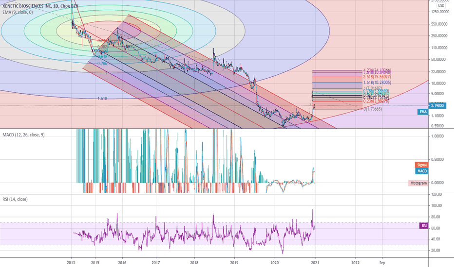This screenshot has width=454, height=267.
Task: Click the 0.786 Fibonacci circle label
Action: pyautogui.click(x=102, y=64)
